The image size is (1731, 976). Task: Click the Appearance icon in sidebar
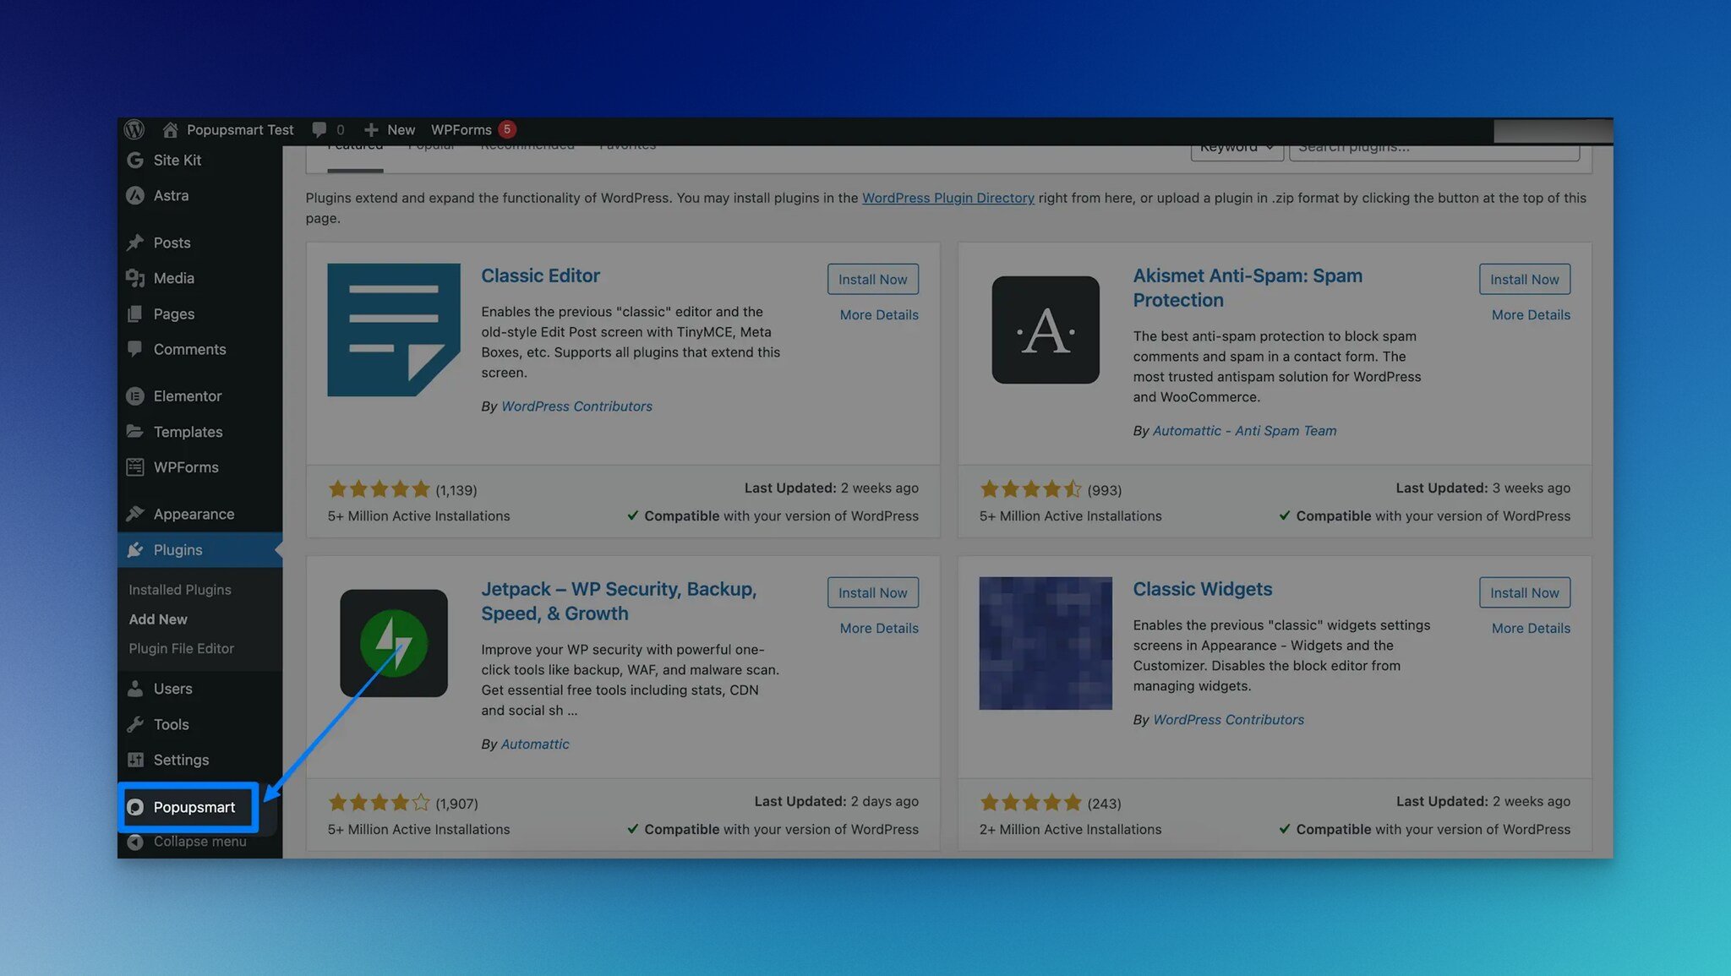(x=135, y=514)
